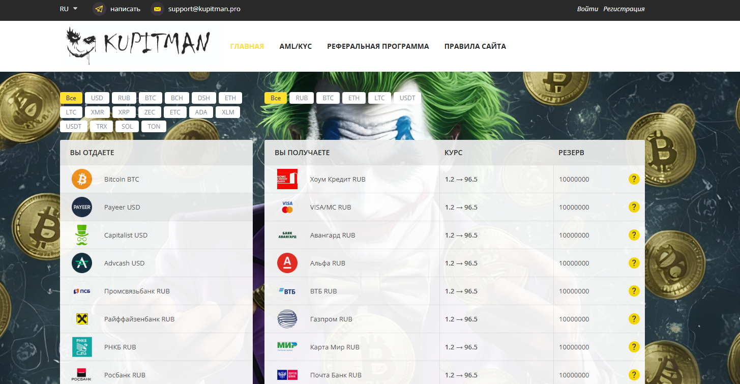Open the AML/KYC menu item
This screenshot has height=384, width=740.
click(295, 46)
